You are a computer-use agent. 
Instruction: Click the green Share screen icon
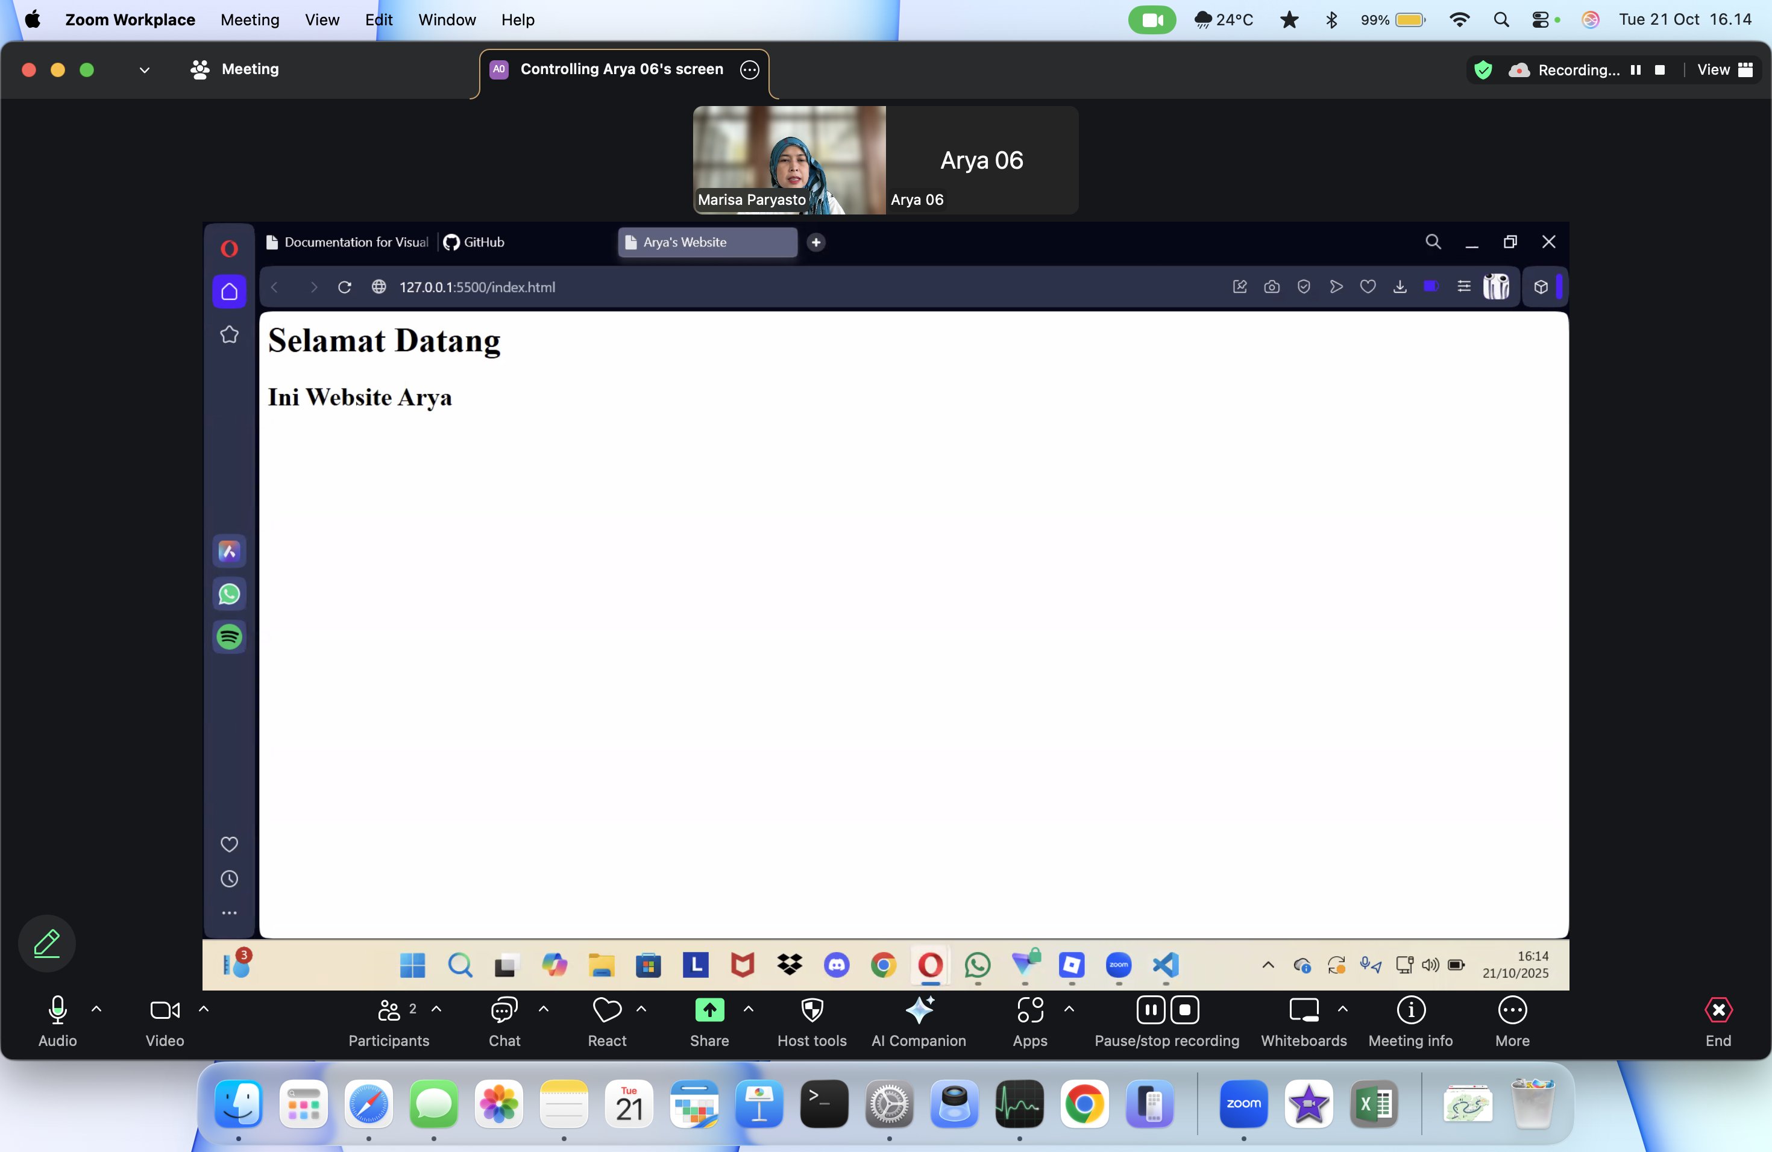point(709,1010)
